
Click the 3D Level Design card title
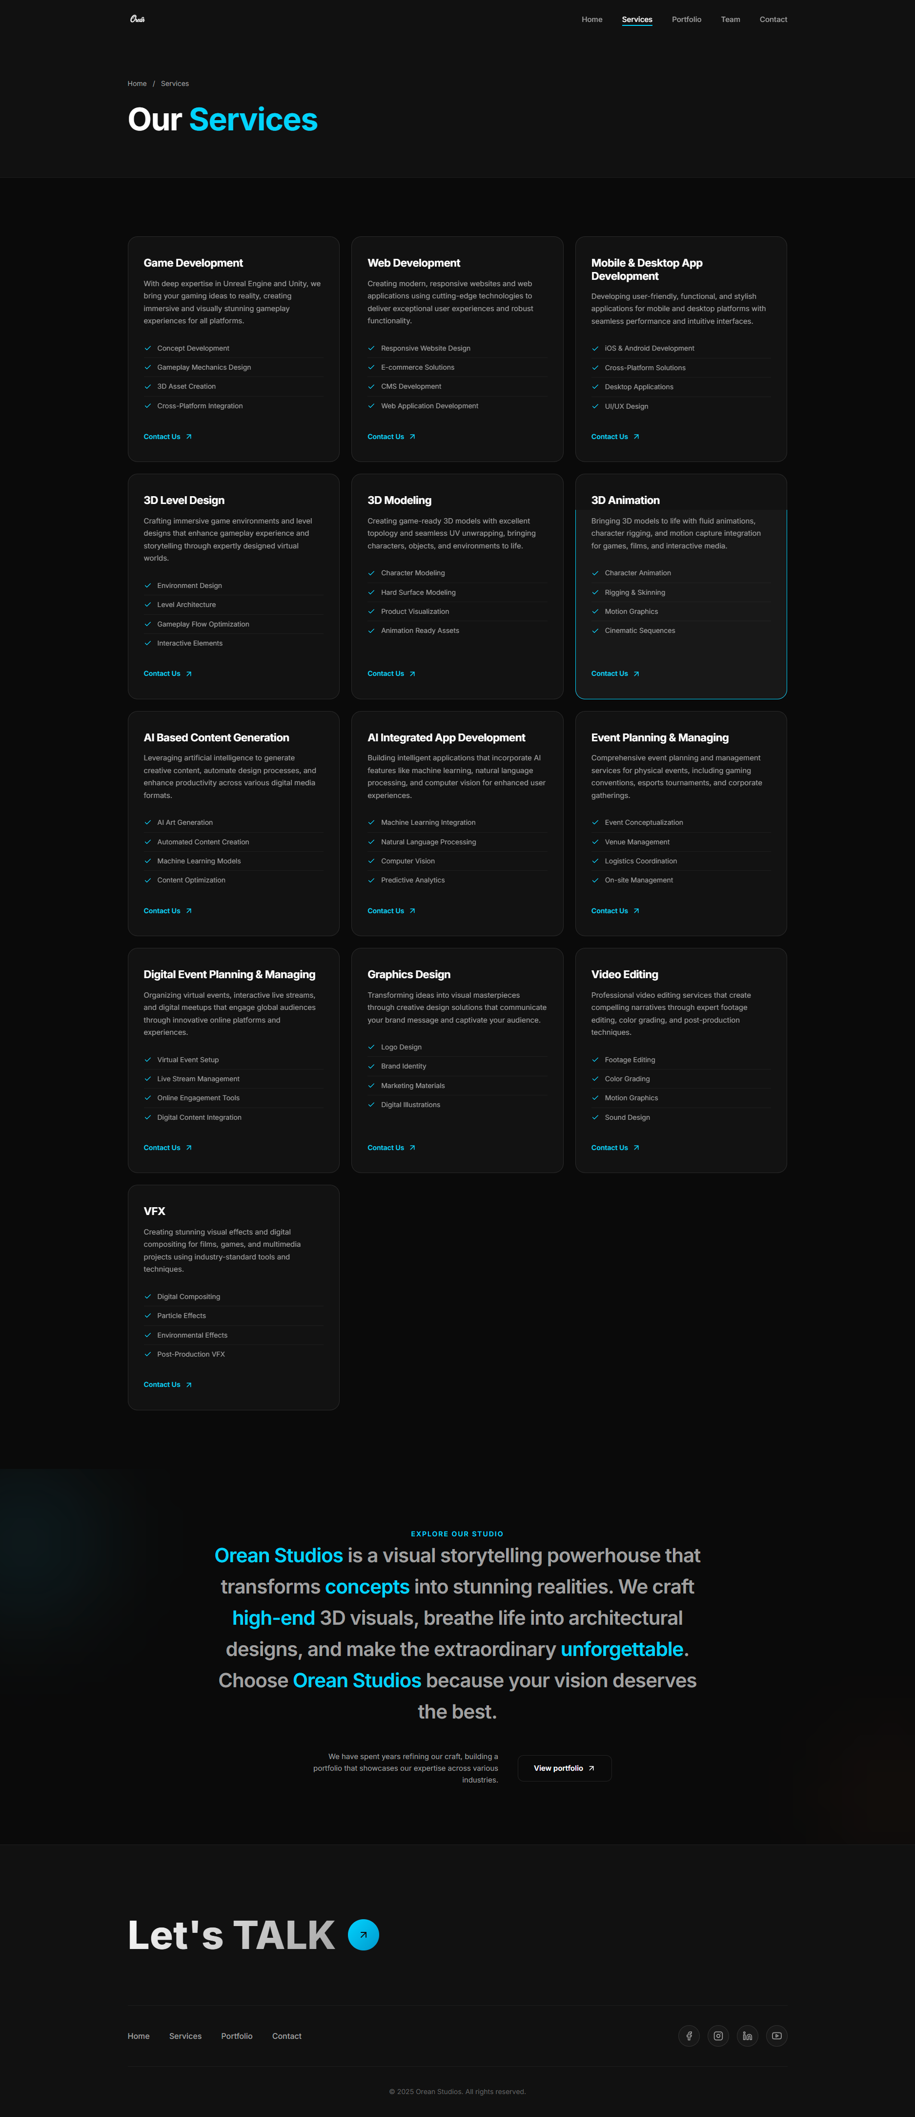[x=184, y=501]
